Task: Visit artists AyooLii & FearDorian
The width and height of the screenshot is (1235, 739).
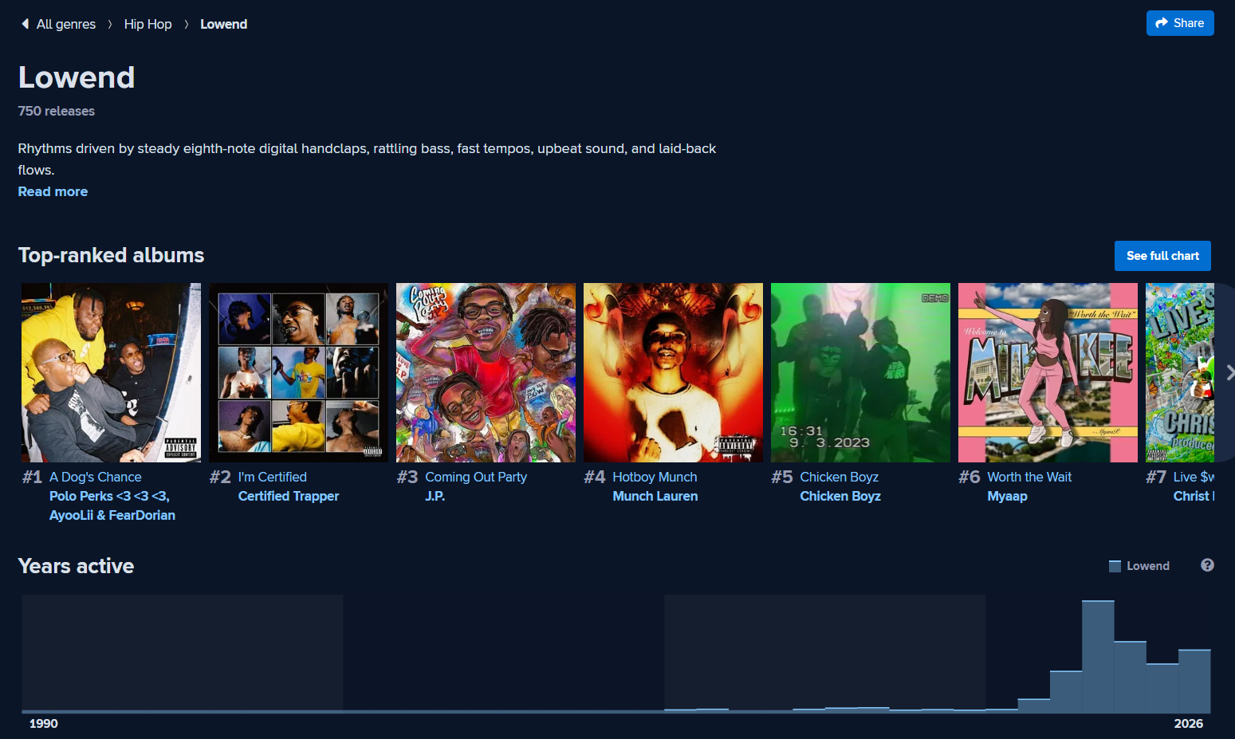Action: pos(112,515)
